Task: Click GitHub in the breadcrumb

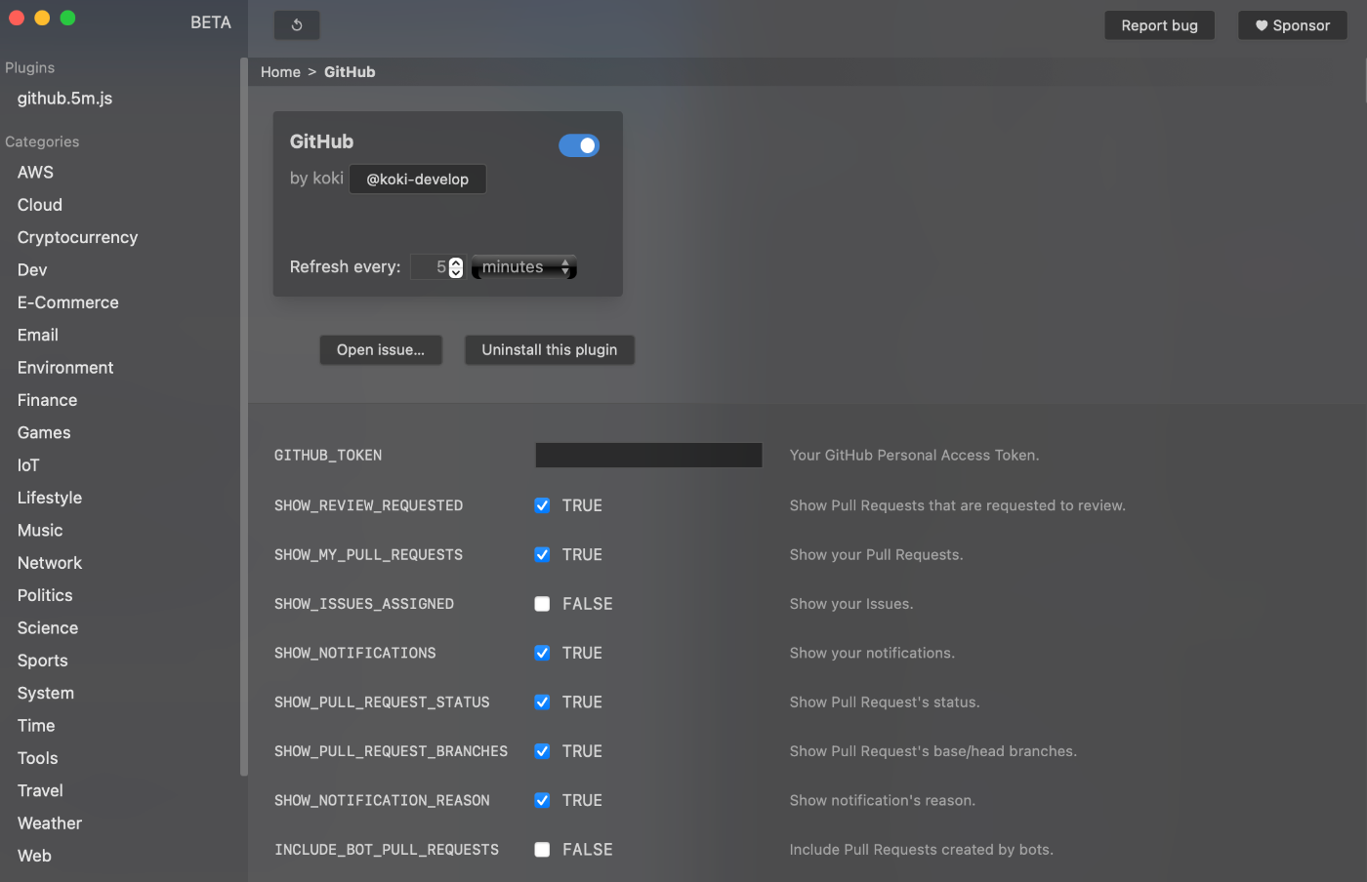Action: click(350, 72)
